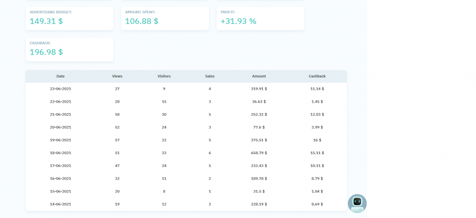Click the Cashback column header
Viewport: 476px width, 218px height.
(x=317, y=76)
